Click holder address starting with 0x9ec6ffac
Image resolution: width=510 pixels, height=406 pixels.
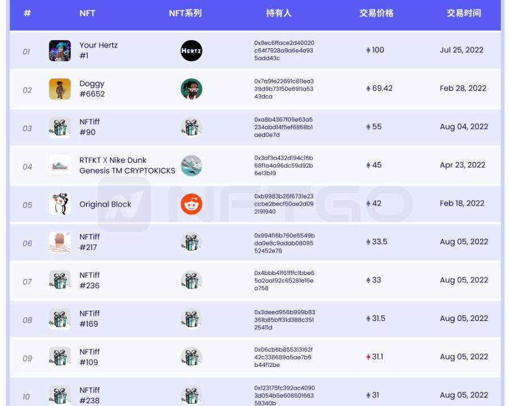click(x=284, y=50)
